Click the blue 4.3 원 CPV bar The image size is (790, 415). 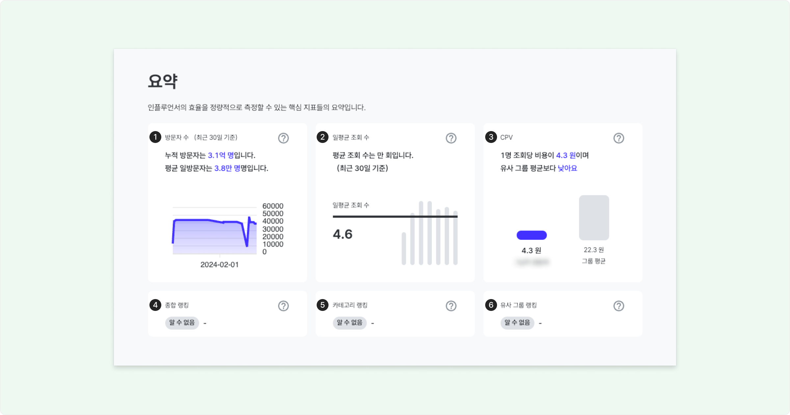tap(532, 235)
